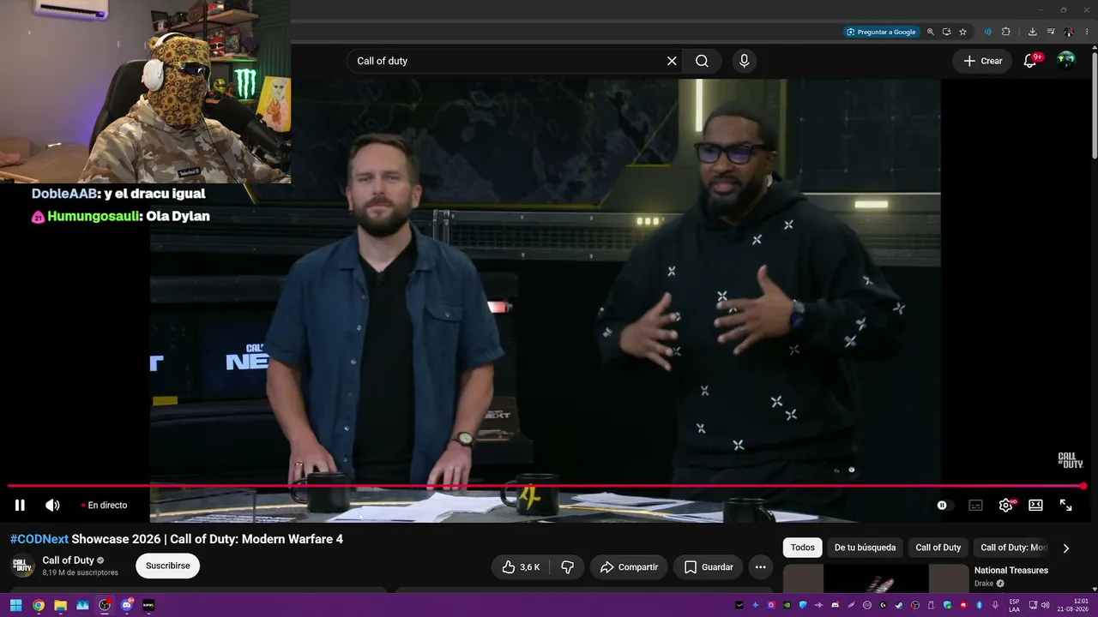Screen dimensions: 1098x617
Task: Open the National Treasures video thumbnail
Action: 876,578
